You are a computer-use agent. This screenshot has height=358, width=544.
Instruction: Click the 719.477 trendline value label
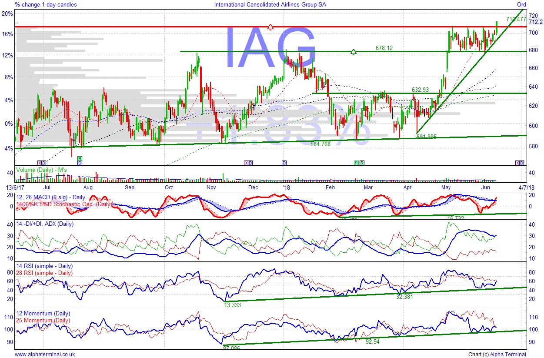516,20
